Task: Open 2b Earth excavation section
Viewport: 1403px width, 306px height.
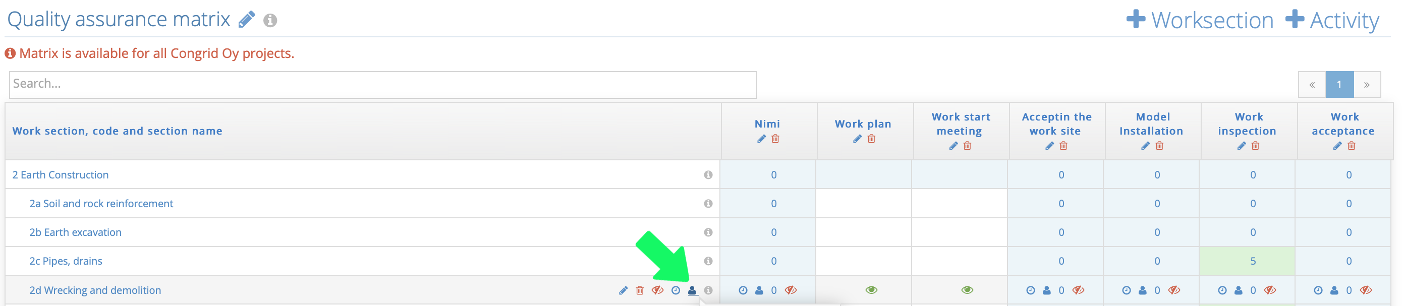Action: [75, 232]
